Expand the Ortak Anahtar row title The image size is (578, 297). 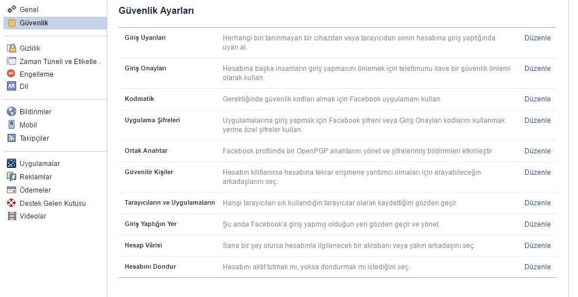(146, 151)
